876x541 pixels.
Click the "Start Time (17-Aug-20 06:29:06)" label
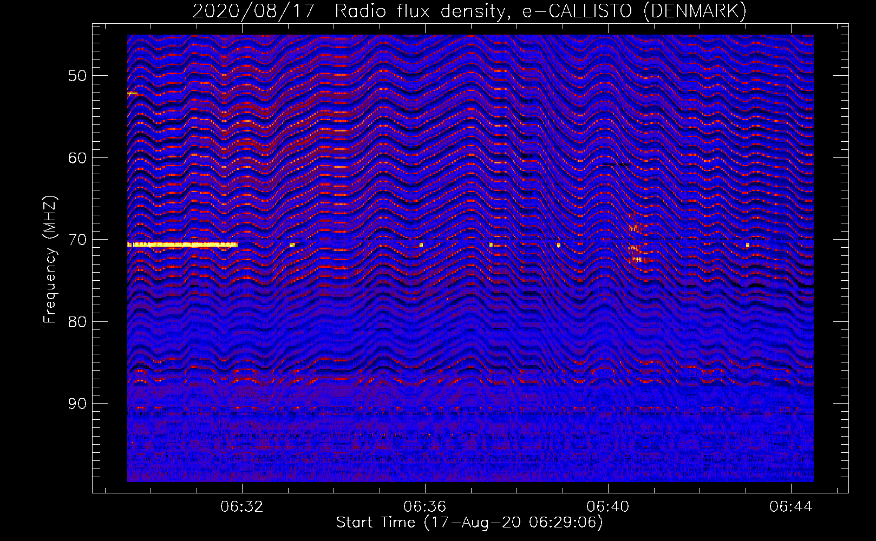click(469, 523)
